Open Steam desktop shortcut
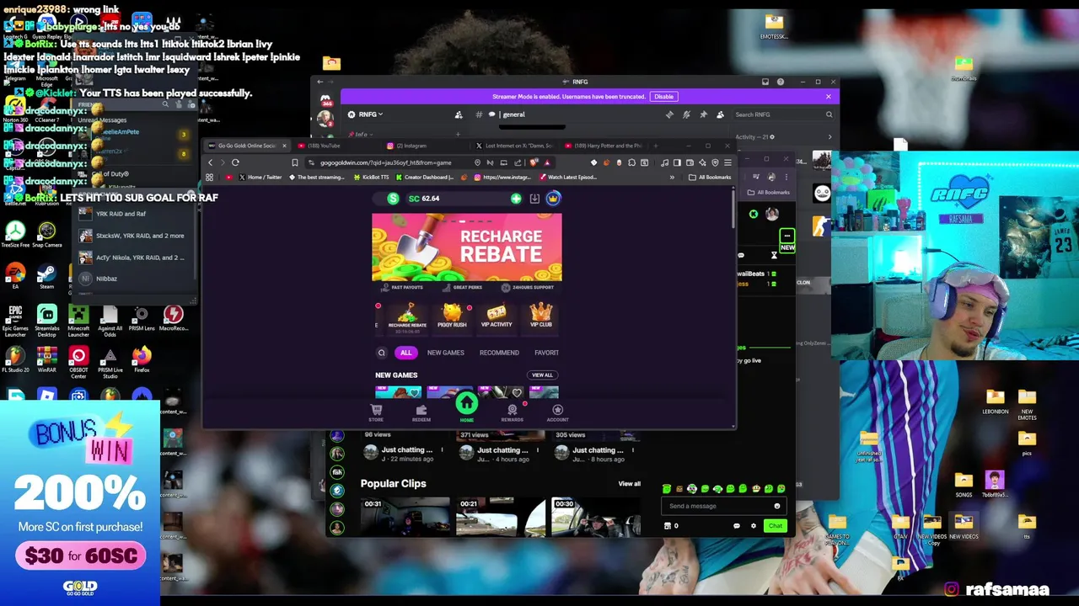Screen dimensions: 1079x606 46,276
